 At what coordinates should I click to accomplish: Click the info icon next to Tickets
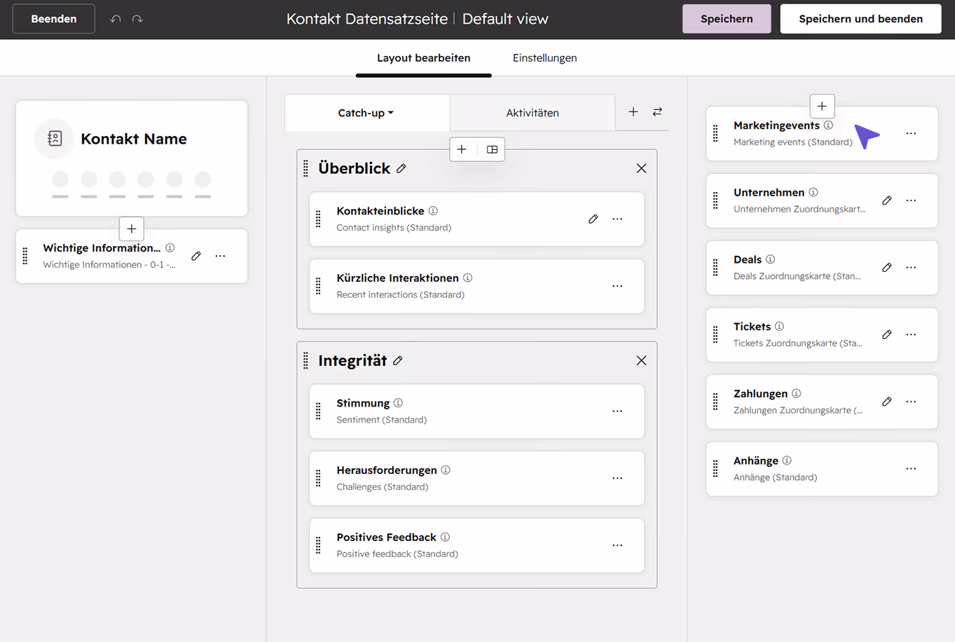pyautogui.click(x=779, y=326)
